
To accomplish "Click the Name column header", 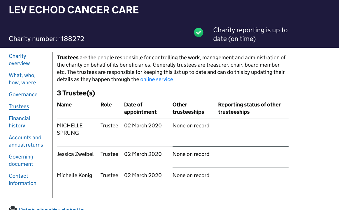I will pos(64,105).
